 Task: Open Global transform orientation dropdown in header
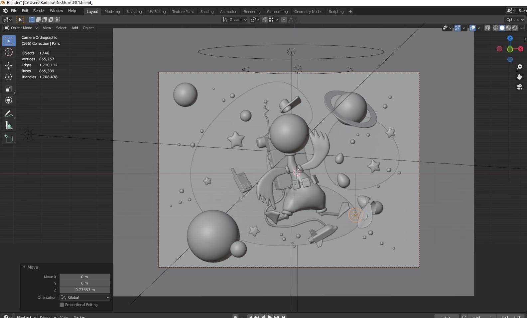tap(234, 20)
